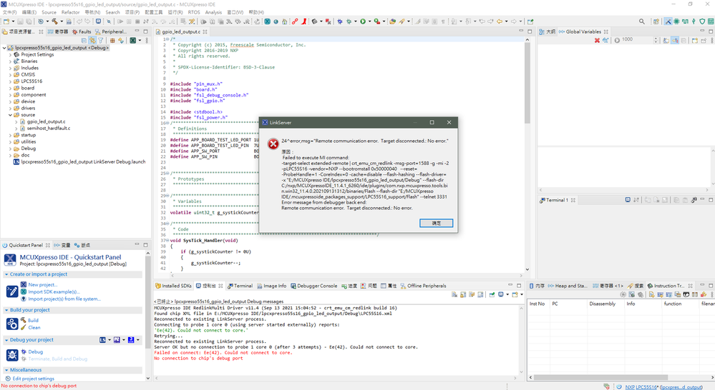715x390 pixels.
Task: Switch to the Image Info tab
Action: pos(271,286)
